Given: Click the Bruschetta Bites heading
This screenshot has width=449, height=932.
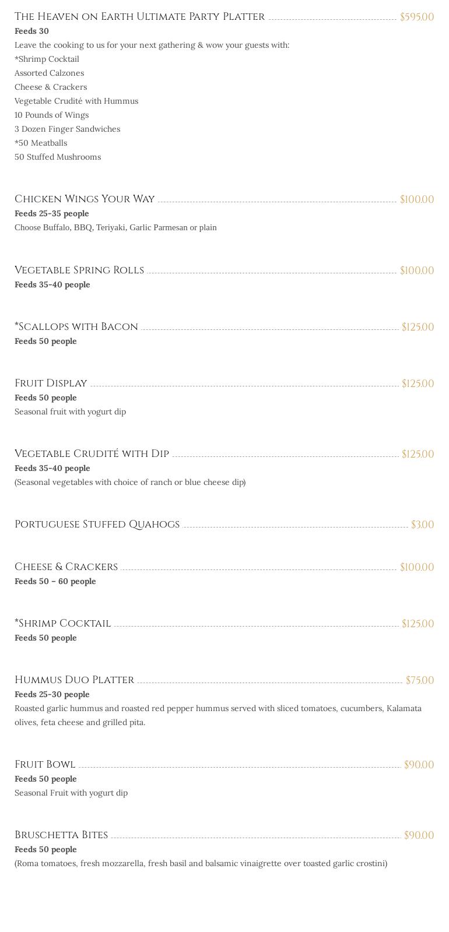Looking at the screenshot, I should point(61,835).
